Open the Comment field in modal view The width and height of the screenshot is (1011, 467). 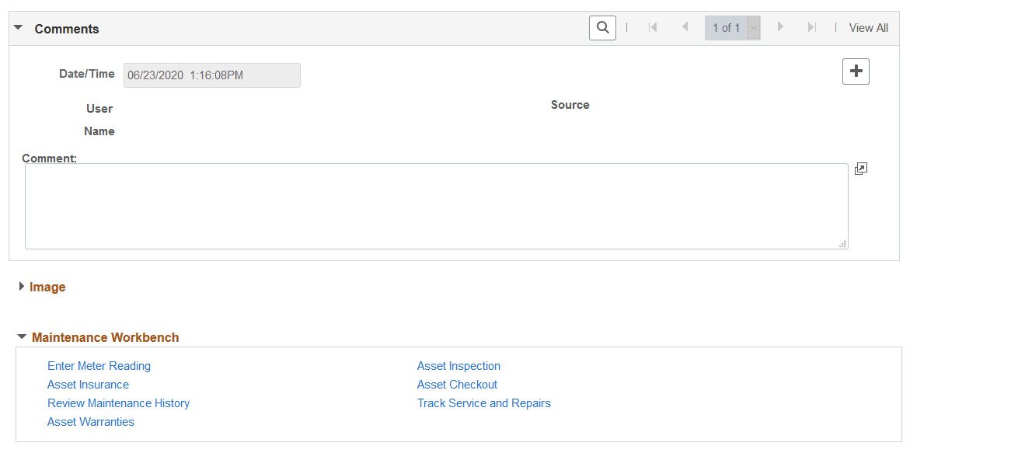click(860, 169)
